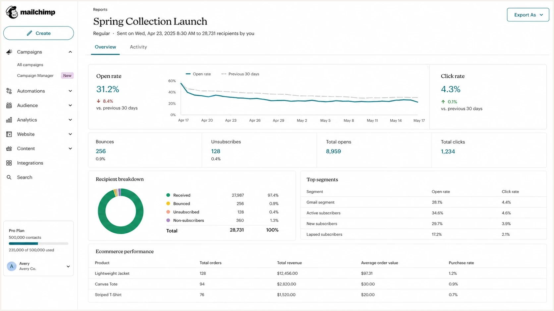
Task: Click the Gmail segment row name
Action: [320, 202]
